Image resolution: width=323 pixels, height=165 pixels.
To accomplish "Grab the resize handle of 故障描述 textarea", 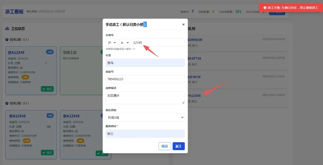I will pyautogui.click(x=183, y=103).
